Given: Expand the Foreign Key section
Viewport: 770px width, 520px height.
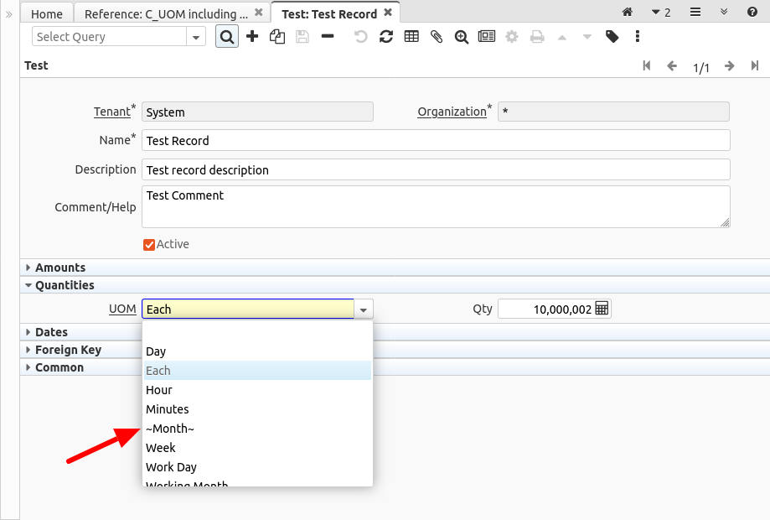Looking at the screenshot, I should 67,350.
